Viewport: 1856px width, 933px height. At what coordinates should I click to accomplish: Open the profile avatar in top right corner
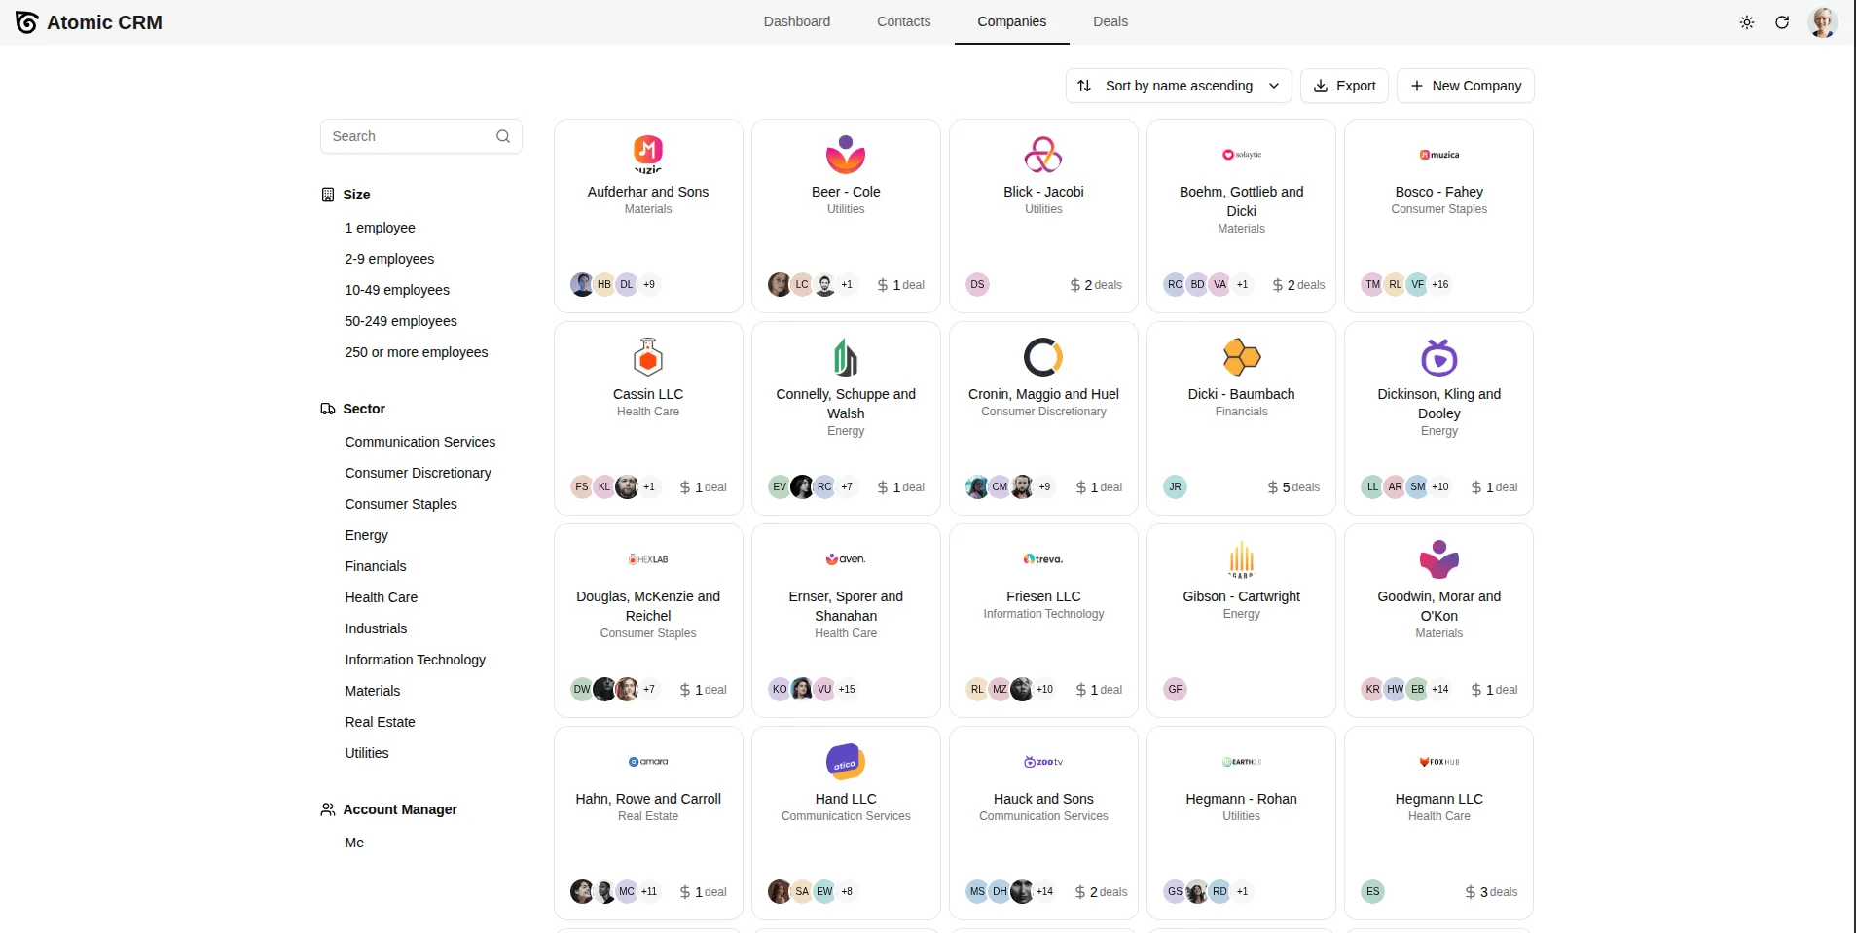(1822, 21)
